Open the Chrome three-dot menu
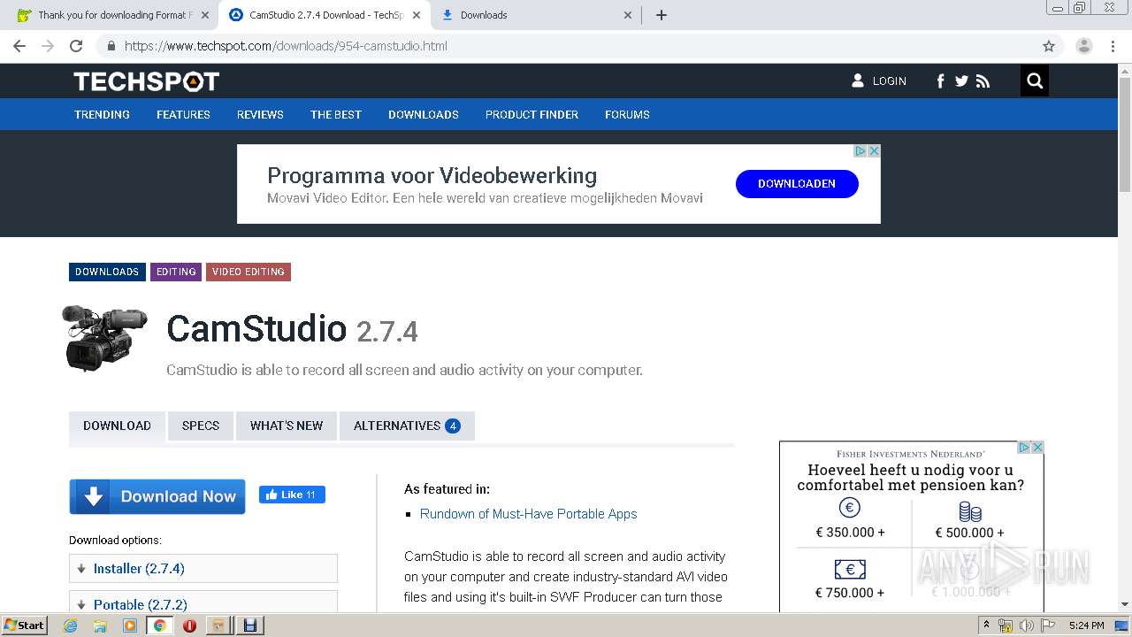The height and width of the screenshot is (637, 1132). (1113, 46)
